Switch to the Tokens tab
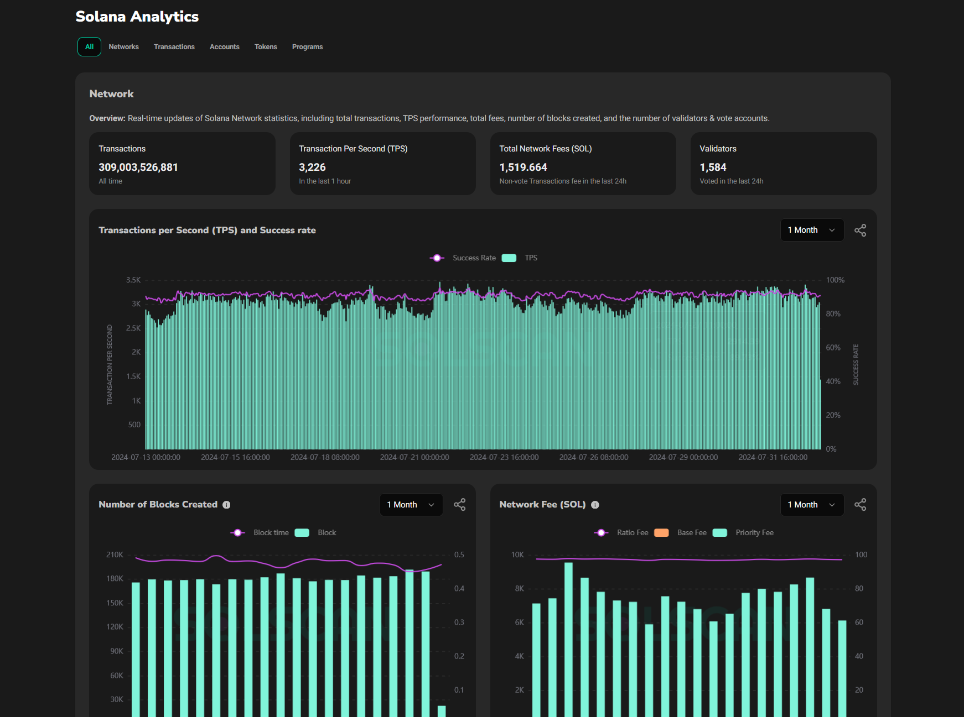Screen dimensions: 964x717 pos(266,47)
